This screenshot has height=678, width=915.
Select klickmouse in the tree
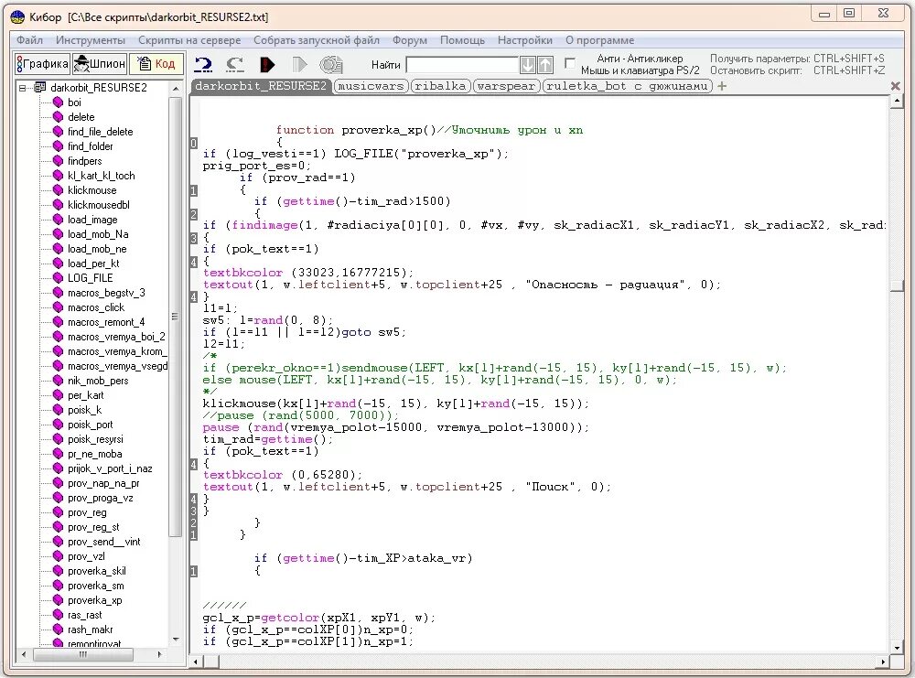tap(91, 189)
